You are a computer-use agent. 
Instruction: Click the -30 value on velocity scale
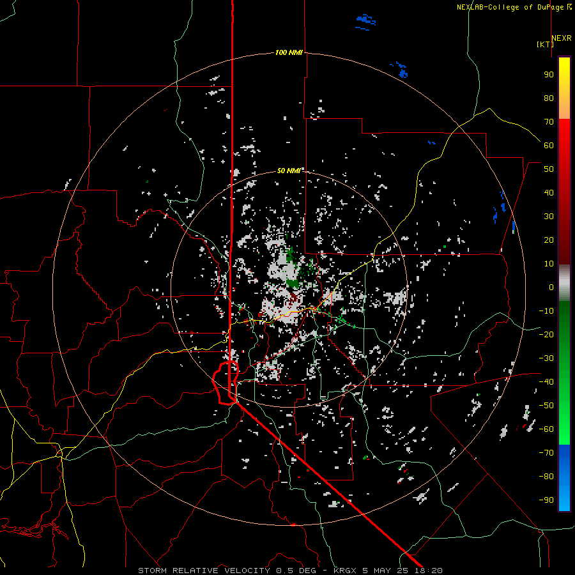(x=546, y=358)
